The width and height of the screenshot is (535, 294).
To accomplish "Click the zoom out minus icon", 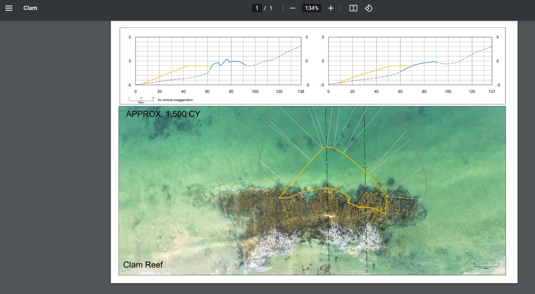I will (x=292, y=8).
